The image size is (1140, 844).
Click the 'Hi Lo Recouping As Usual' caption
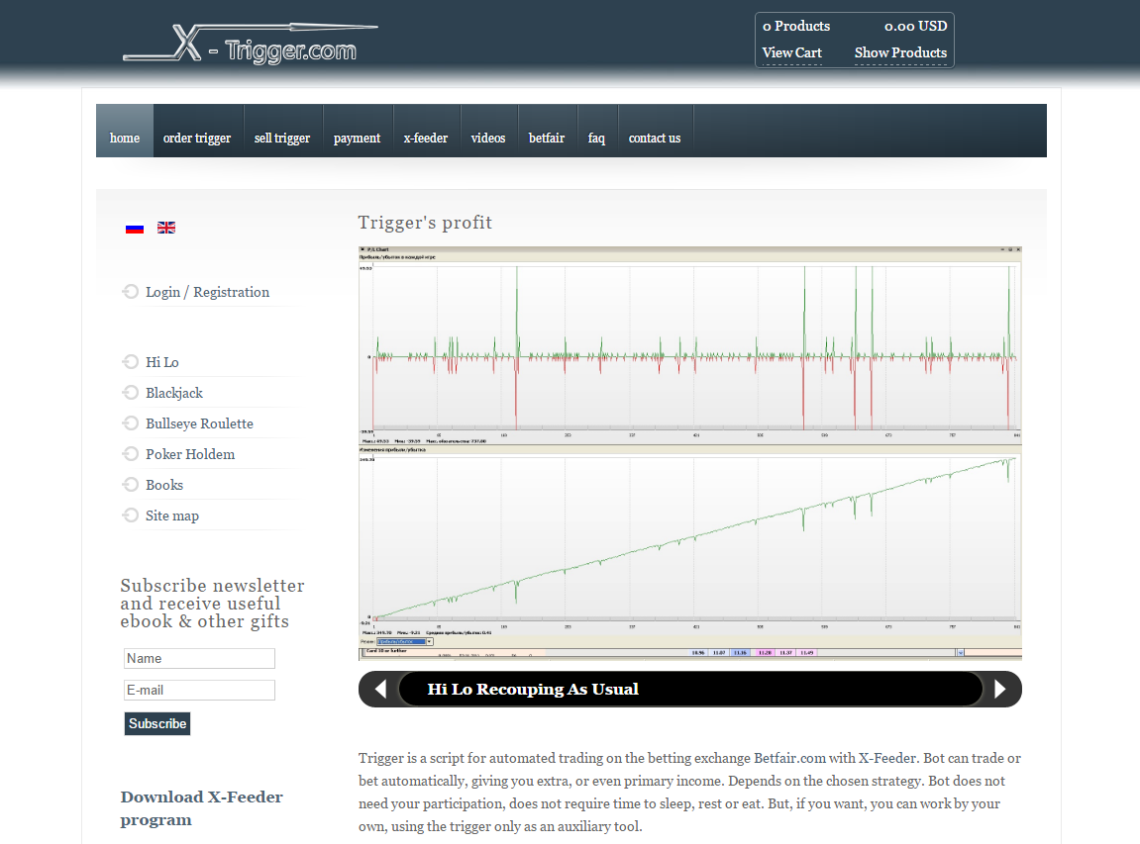coord(533,690)
